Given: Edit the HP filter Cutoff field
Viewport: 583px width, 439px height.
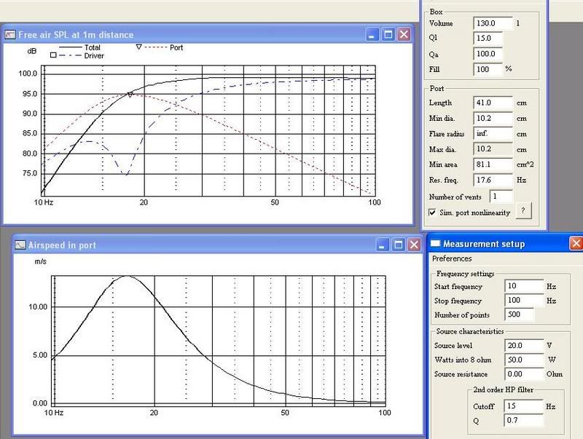Looking at the screenshot, I should pyautogui.click(x=523, y=406).
